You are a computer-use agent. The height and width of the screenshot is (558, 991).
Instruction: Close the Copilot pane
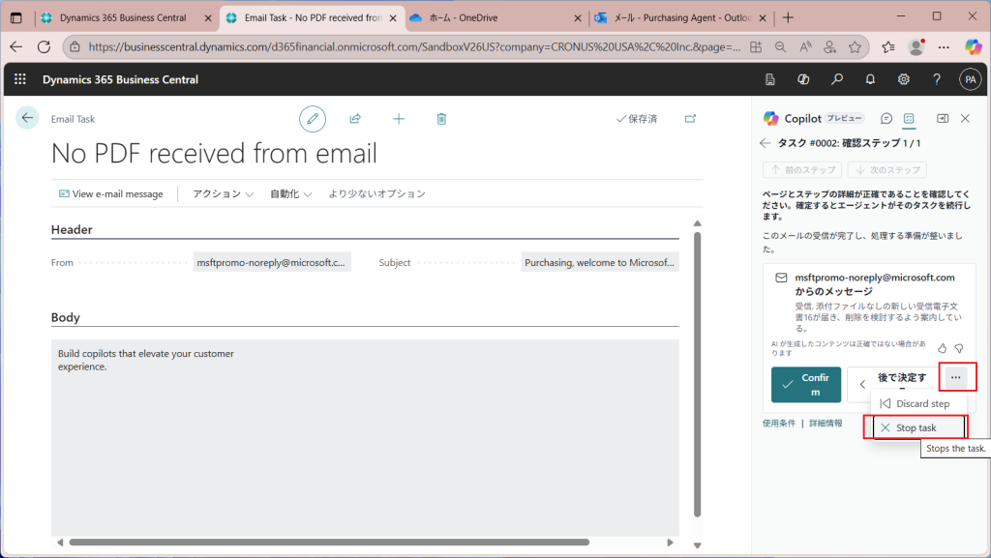point(965,119)
